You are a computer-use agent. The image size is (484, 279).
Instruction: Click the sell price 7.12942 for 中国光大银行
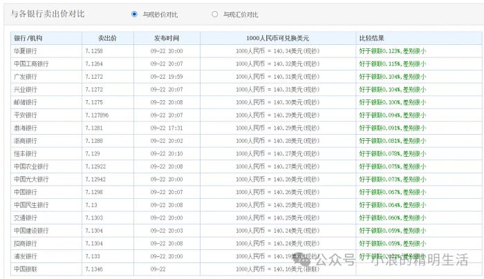point(95,180)
